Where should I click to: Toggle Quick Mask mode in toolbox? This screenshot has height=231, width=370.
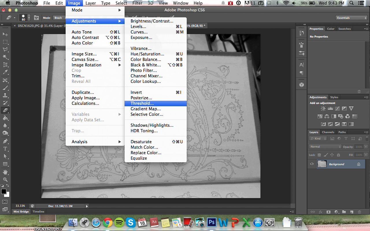(x=5, y=202)
